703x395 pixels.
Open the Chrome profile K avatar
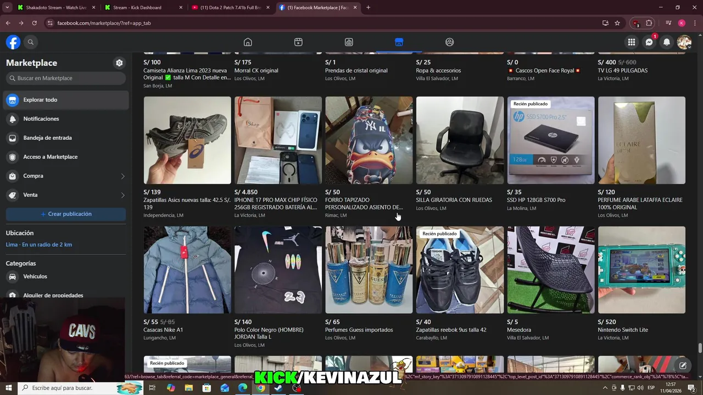pyautogui.click(x=682, y=23)
